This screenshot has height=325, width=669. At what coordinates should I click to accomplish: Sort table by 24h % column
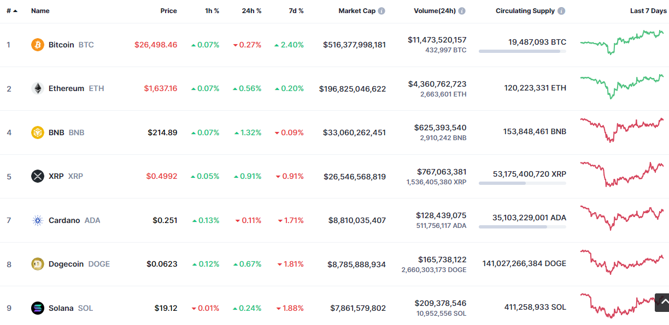click(x=251, y=11)
